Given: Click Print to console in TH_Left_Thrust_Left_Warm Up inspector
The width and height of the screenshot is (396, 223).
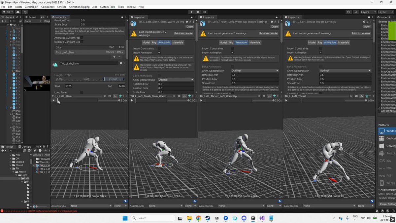Looking at the screenshot, I should pos(268,33).
